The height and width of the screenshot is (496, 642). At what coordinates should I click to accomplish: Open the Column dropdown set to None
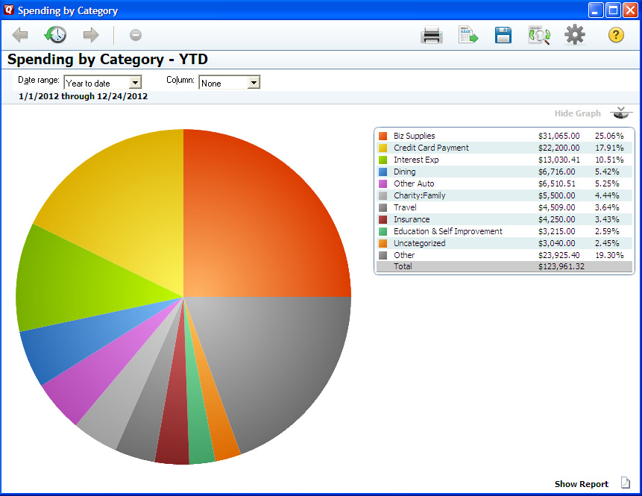230,83
